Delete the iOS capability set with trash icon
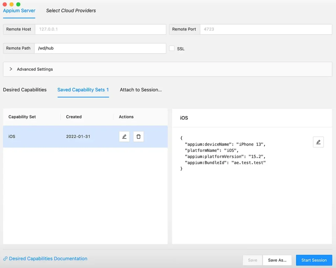 pos(138,136)
